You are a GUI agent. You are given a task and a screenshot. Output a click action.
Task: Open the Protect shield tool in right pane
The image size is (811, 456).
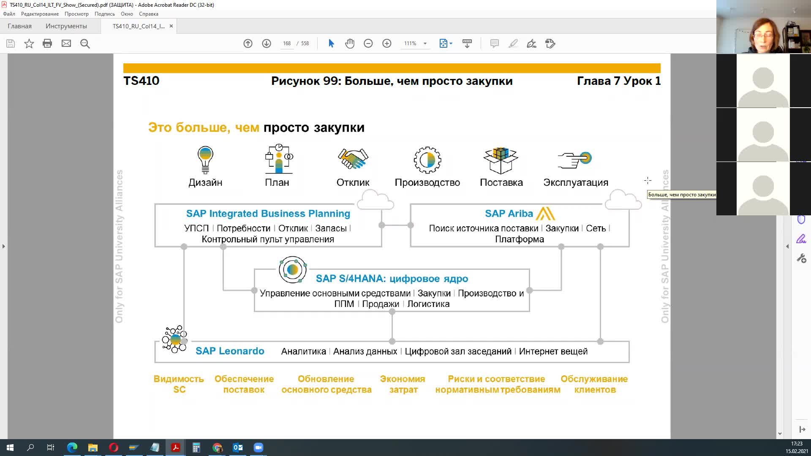point(801,220)
